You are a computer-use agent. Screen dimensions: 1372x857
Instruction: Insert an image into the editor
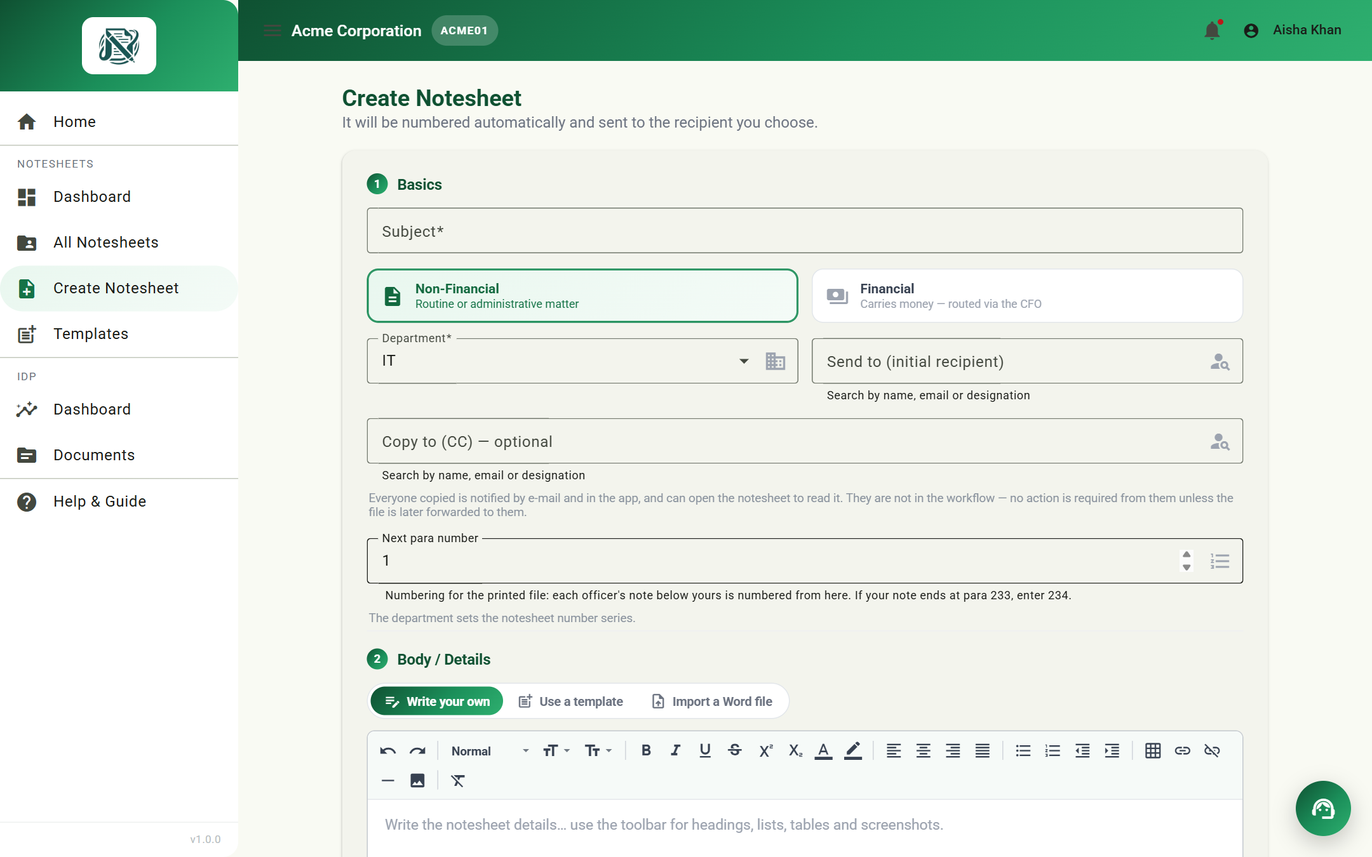(417, 780)
